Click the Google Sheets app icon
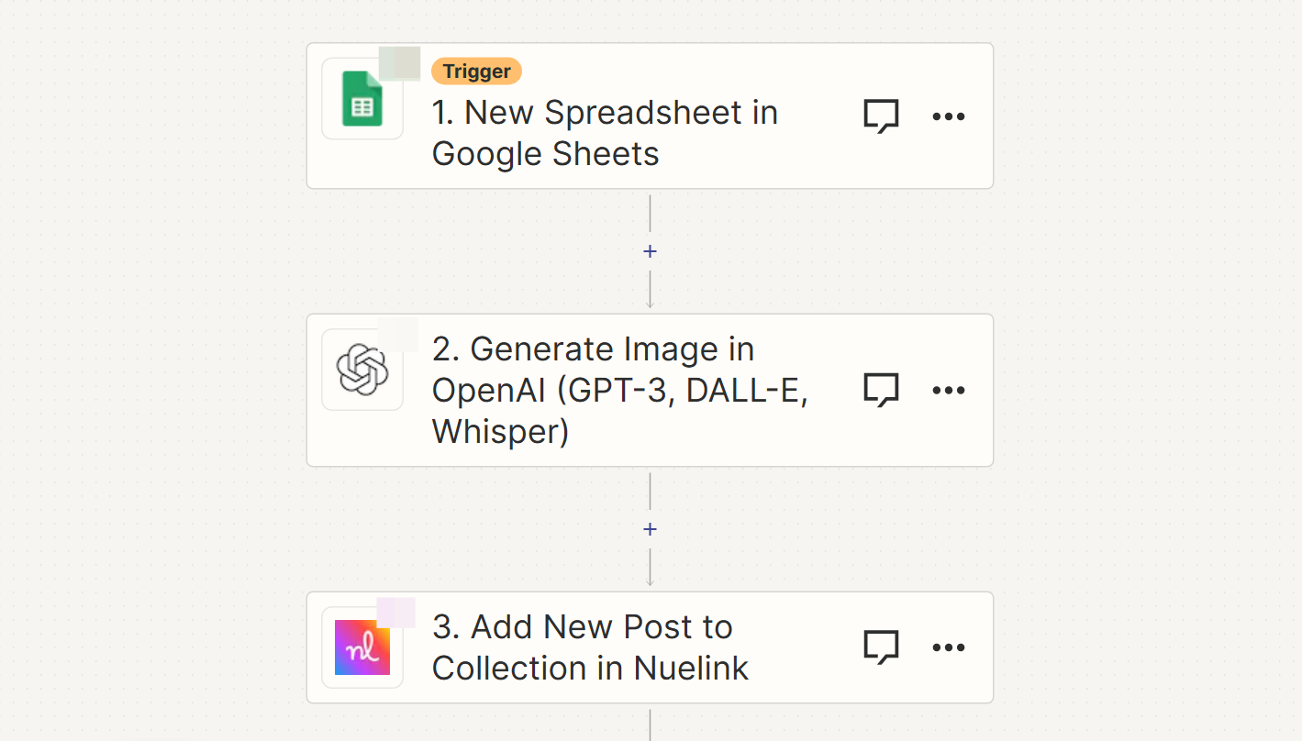Image resolution: width=1302 pixels, height=741 pixels. coord(362,98)
